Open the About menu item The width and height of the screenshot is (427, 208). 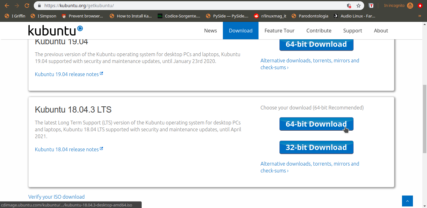pos(381,31)
